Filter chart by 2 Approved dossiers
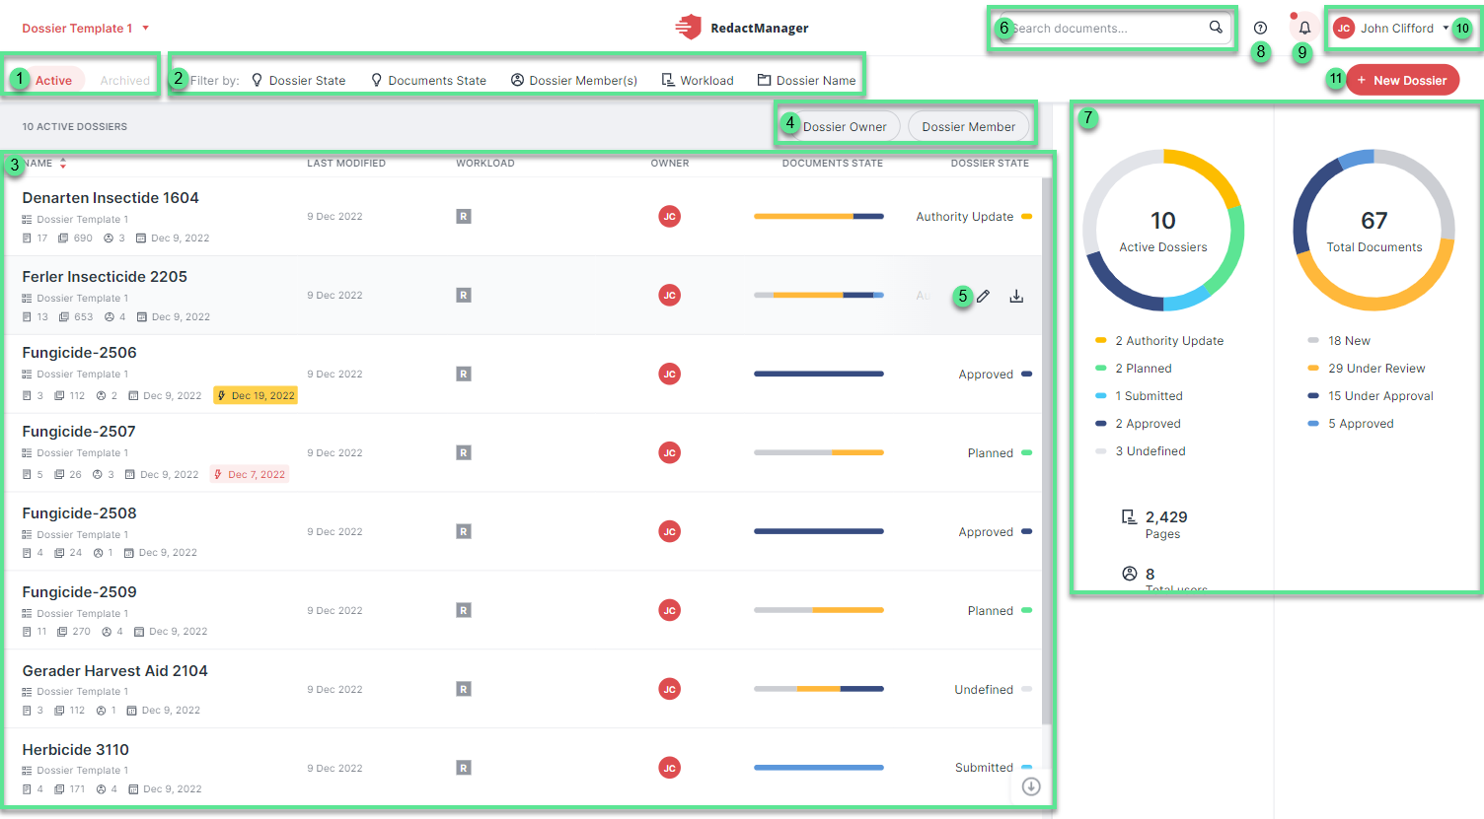 [x=1139, y=424]
